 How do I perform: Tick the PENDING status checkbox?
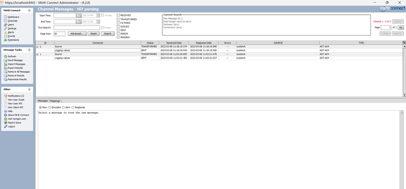pos(118,37)
